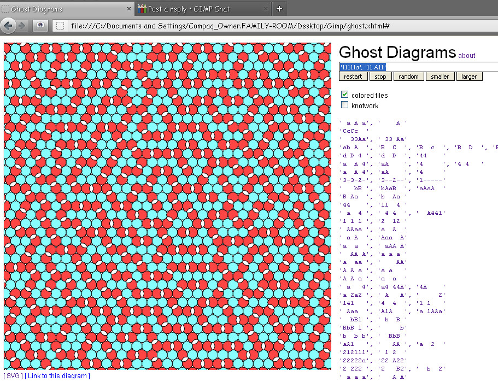The image size is (498, 382).
Task: Click the smaller button
Action: pos(440,77)
